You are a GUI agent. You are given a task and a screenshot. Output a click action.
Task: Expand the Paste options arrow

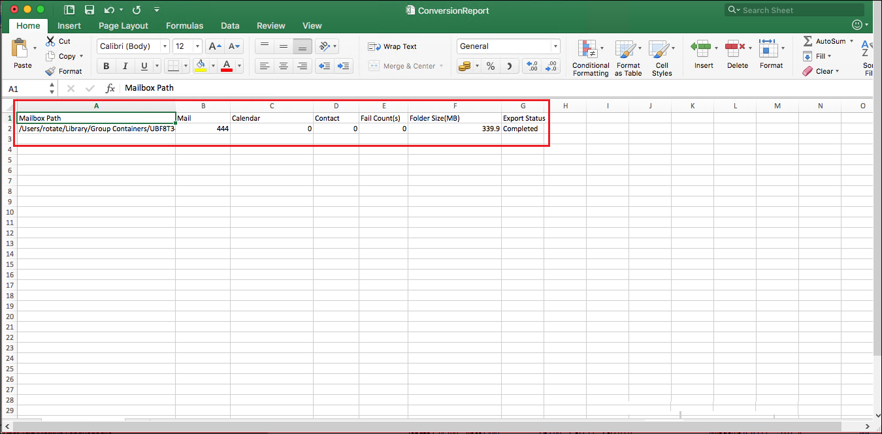(35, 49)
